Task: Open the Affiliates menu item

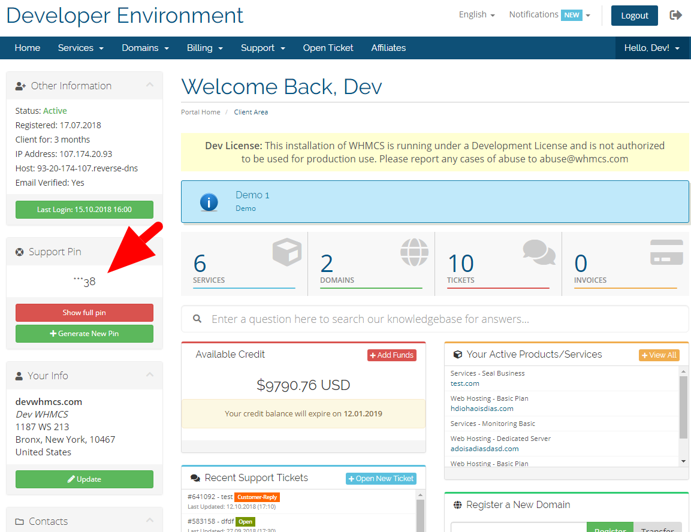Action: point(388,48)
